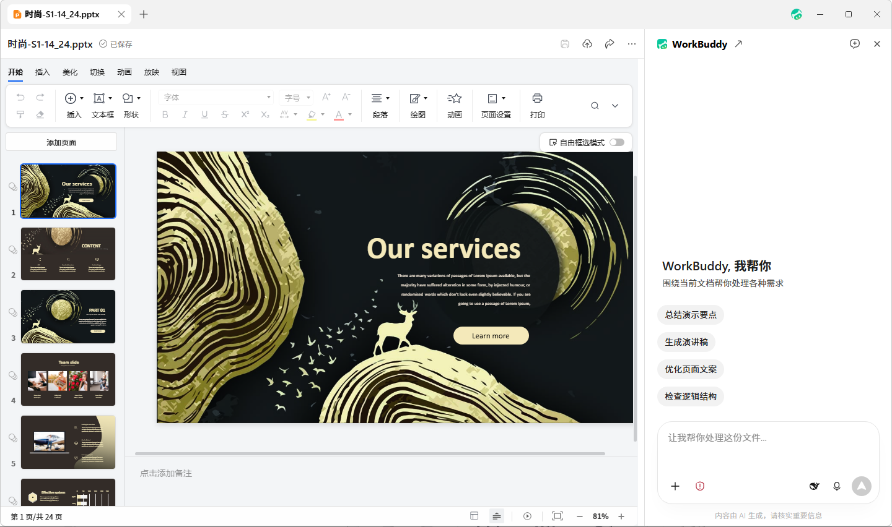This screenshot has width=892, height=527.
Task: Click the 添加页面 button
Action: (x=61, y=142)
